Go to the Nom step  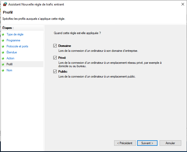click(9, 70)
